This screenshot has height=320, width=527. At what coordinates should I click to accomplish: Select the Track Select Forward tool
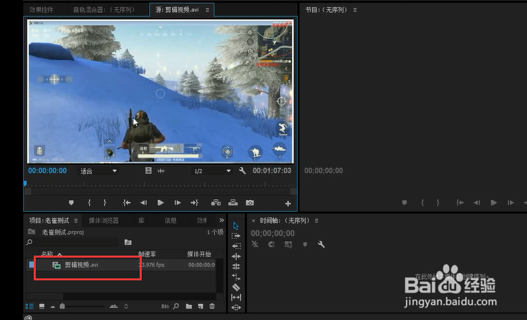pos(236,236)
